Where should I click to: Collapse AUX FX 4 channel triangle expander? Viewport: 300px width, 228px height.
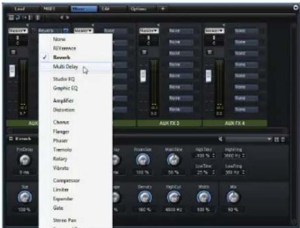point(223,25)
